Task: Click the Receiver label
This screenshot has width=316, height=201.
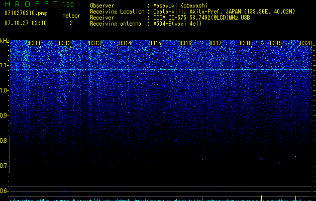Action: point(102,18)
